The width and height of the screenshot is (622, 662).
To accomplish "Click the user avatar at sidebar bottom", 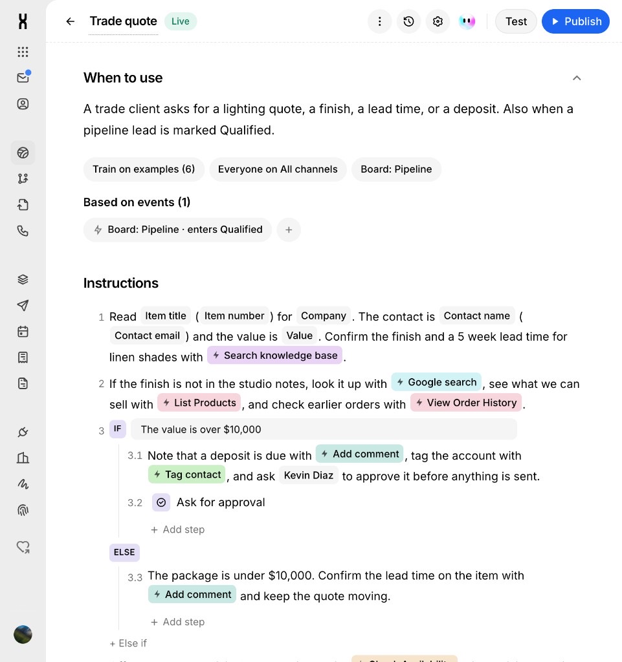I will click(x=23, y=634).
